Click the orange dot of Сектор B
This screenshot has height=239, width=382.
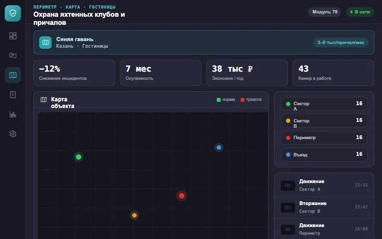288,121
